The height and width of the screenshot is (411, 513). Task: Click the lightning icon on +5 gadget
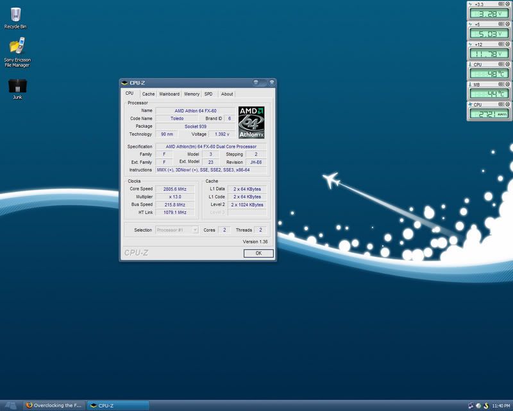point(471,24)
